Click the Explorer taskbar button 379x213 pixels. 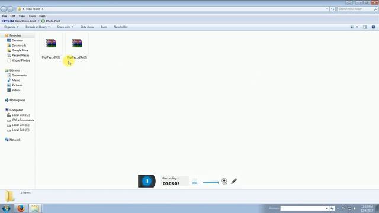click(x=35, y=208)
